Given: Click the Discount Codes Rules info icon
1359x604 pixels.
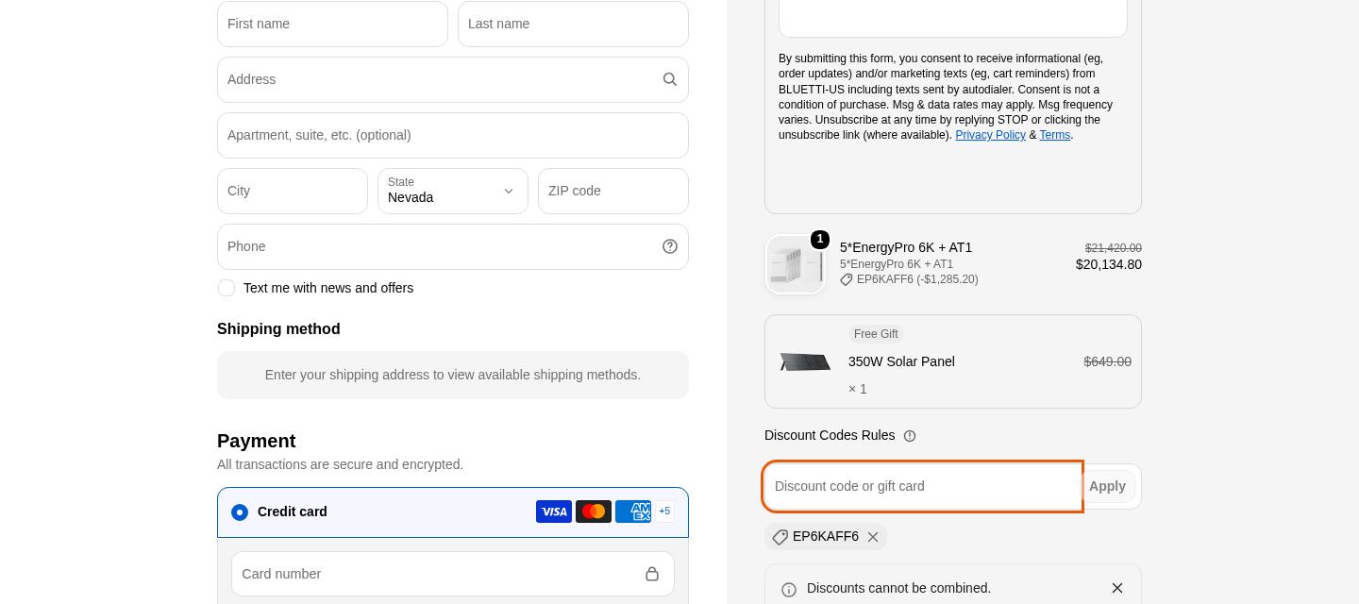Looking at the screenshot, I should [910, 436].
